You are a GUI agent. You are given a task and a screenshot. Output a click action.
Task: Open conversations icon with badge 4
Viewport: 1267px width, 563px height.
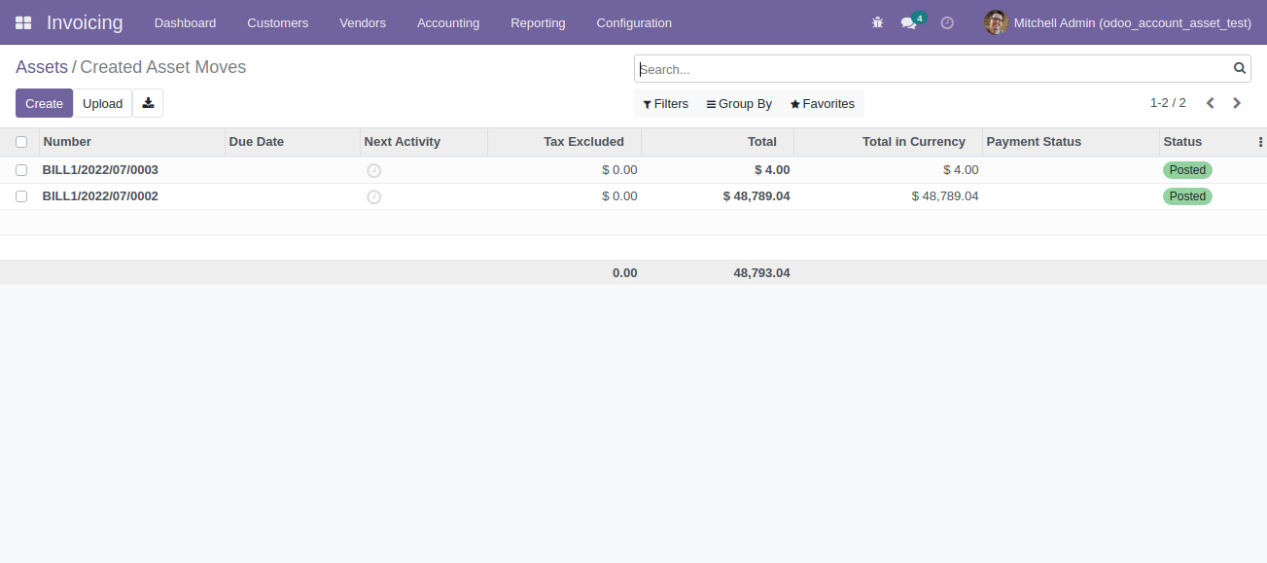click(911, 21)
